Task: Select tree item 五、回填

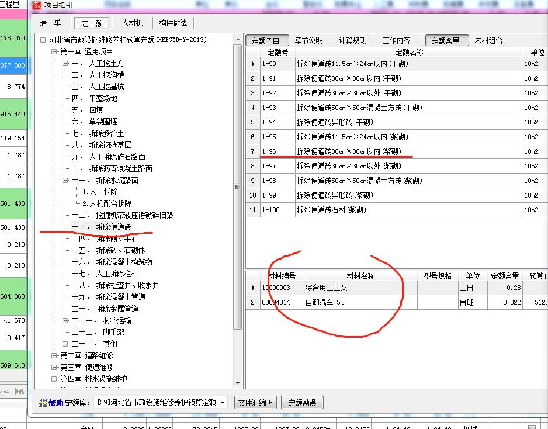Action: point(88,110)
